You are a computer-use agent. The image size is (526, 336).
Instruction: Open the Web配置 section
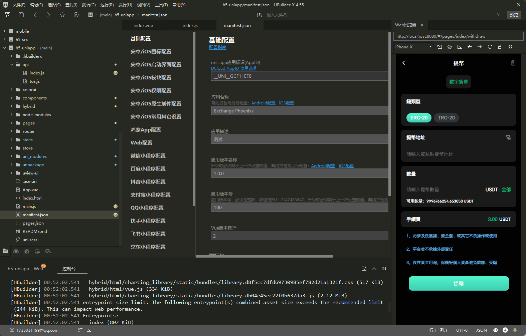[141, 142]
